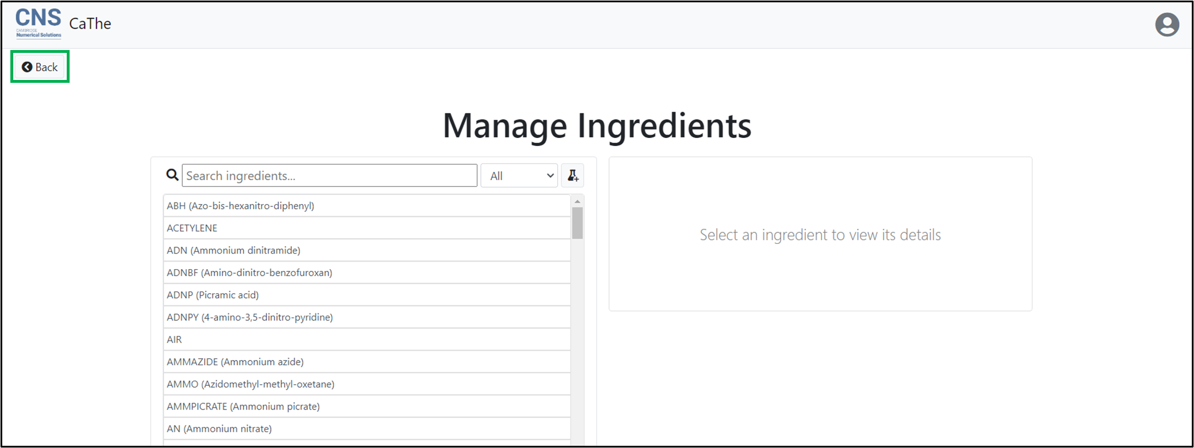Open the All category filter dropdown
This screenshot has height=448, width=1194.
click(x=520, y=176)
